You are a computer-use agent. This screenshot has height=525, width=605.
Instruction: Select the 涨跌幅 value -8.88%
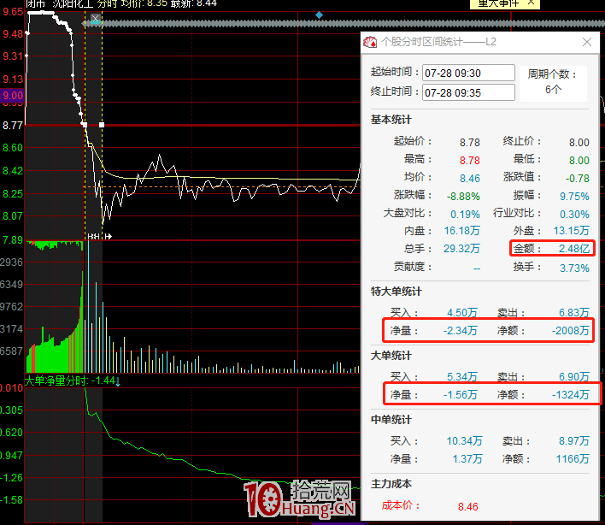pyautogui.click(x=463, y=197)
